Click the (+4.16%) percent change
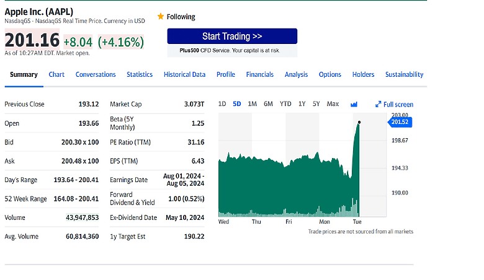Viewport: 484px width, 280px height. point(121,42)
